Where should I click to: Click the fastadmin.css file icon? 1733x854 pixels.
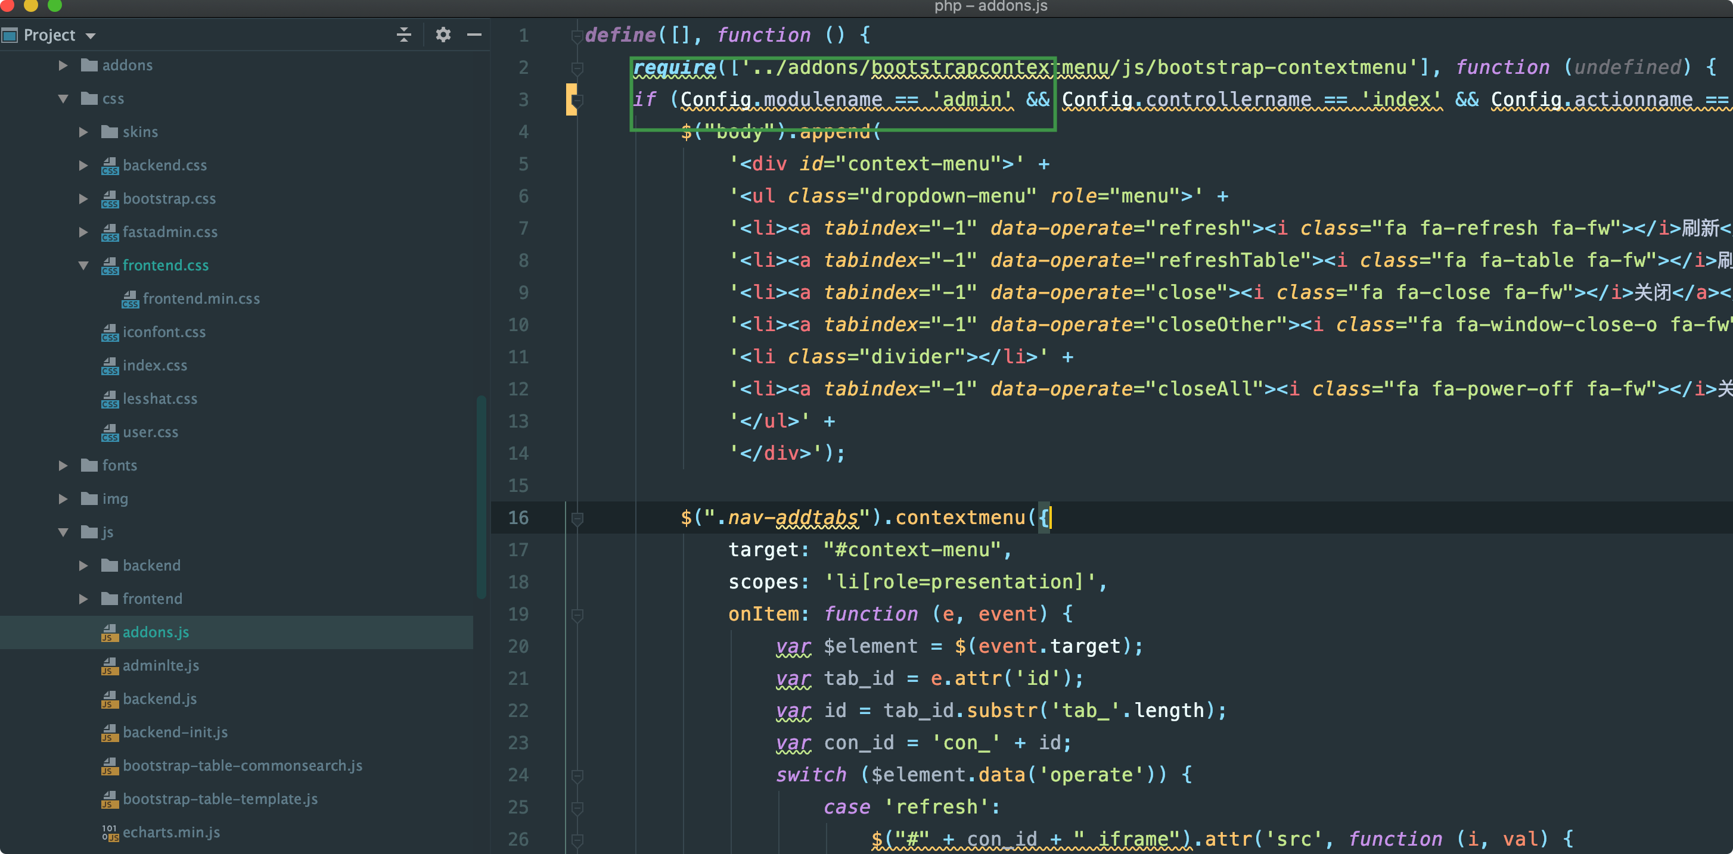tap(110, 232)
